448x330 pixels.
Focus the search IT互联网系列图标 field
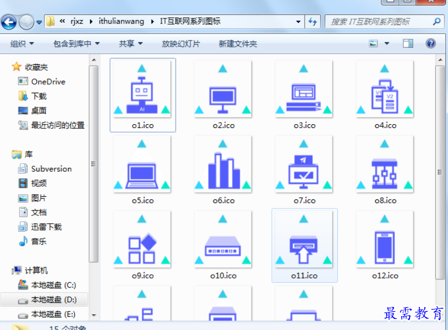[x=385, y=22]
